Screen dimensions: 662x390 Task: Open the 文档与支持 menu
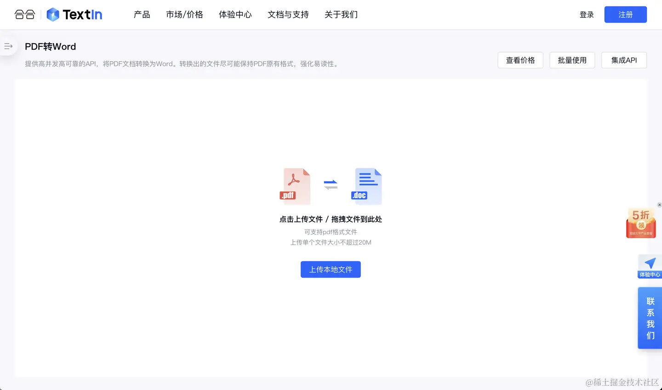coord(288,15)
